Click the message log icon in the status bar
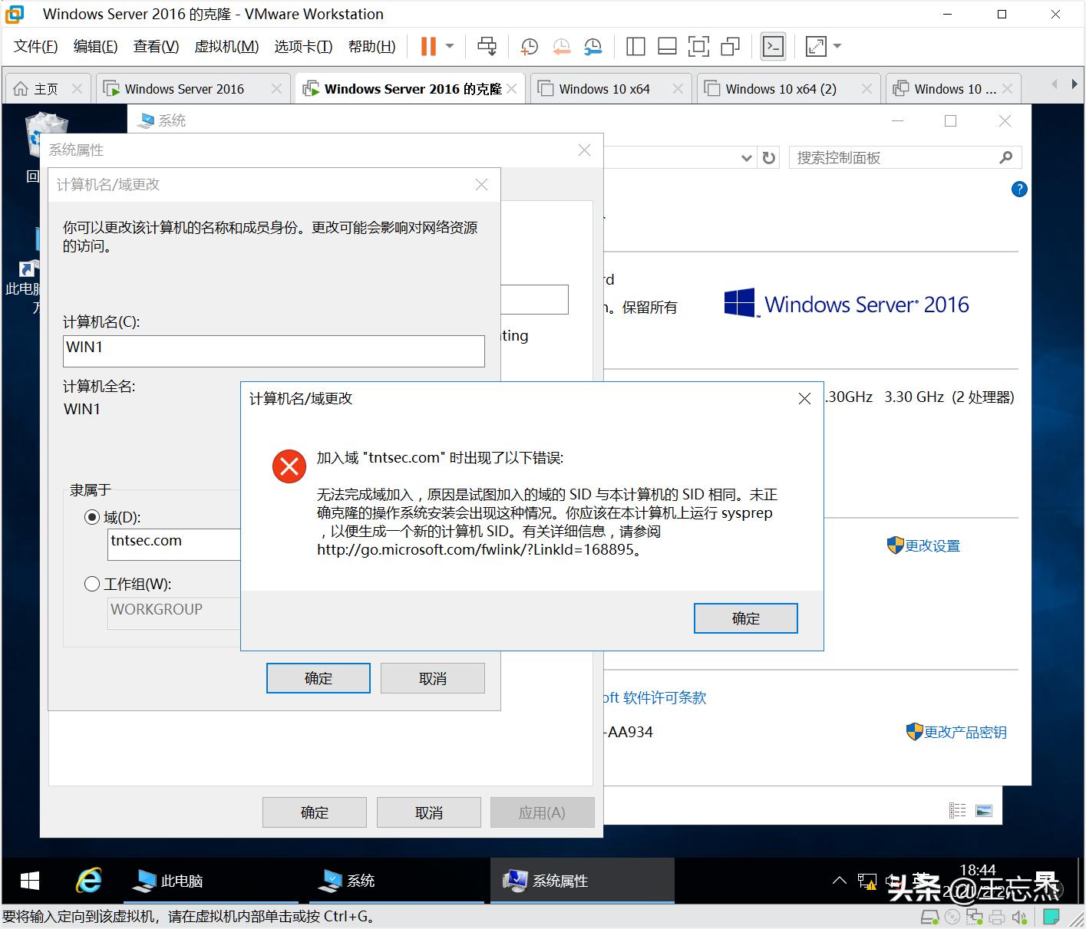 1051,917
